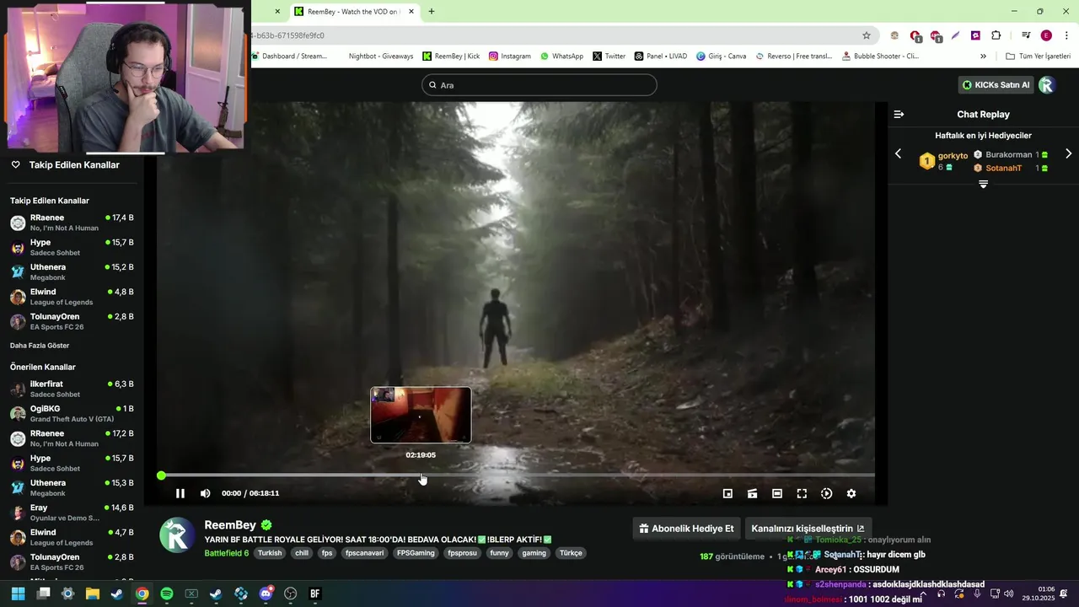Open TolunayOren channel in followed list
The height and width of the screenshot is (607, 1079).
pyautogui.click(x=72, y=321)
